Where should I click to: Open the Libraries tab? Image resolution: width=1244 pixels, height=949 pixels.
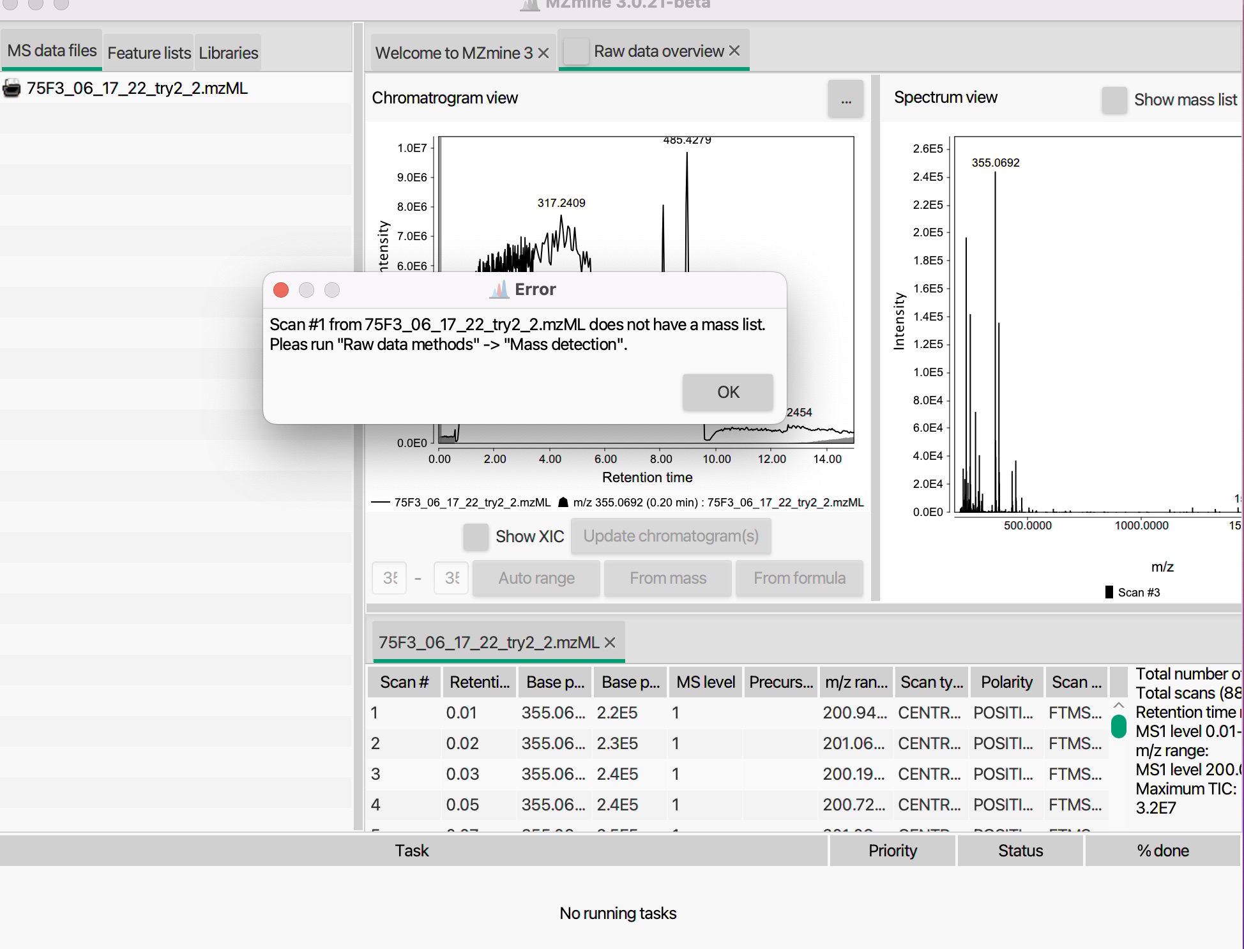pyautogui.click(x=227, y=52)
